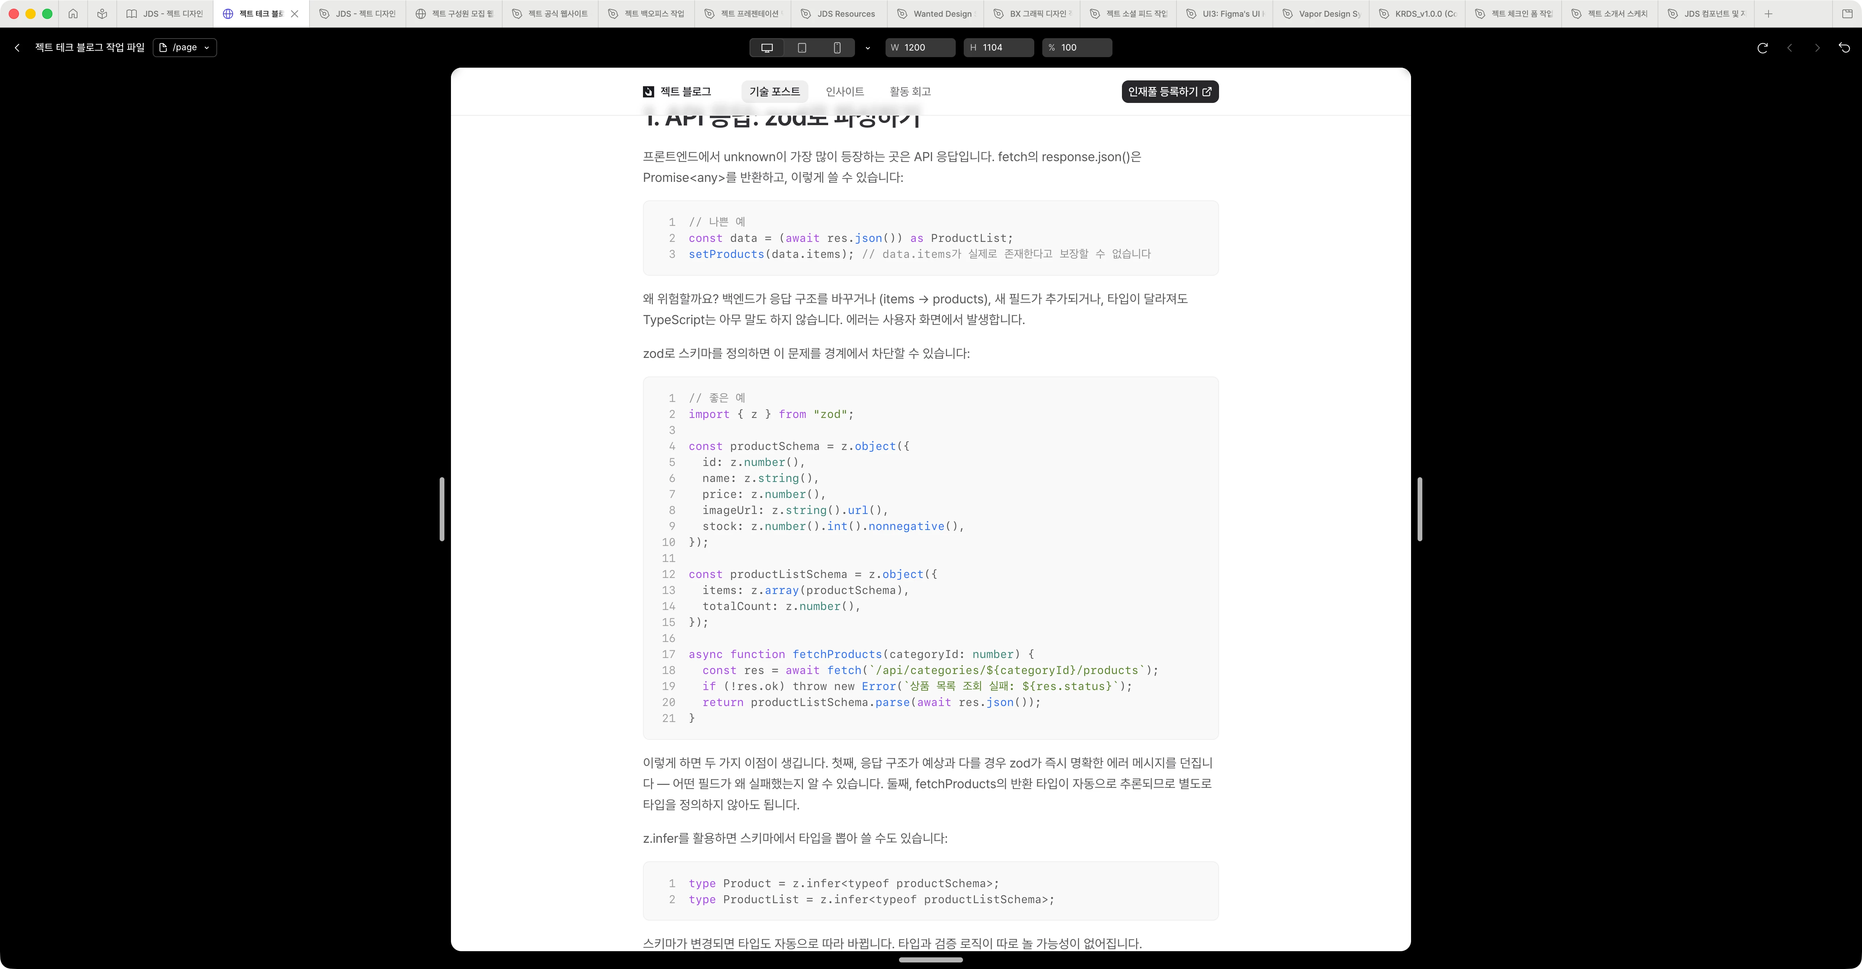This screenshot has width=1862, height=969.
Task: Click the 'type ProductList = z.infer' line
Action: [x=871, y=900]
